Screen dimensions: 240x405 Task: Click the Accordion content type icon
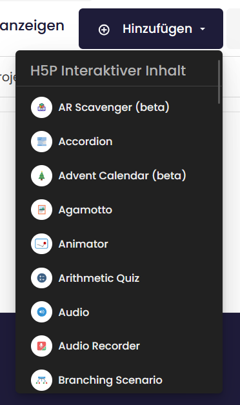coord(41,141)
